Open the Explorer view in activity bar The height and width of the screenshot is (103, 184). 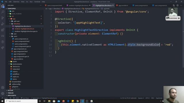click(x=3, y=6)
